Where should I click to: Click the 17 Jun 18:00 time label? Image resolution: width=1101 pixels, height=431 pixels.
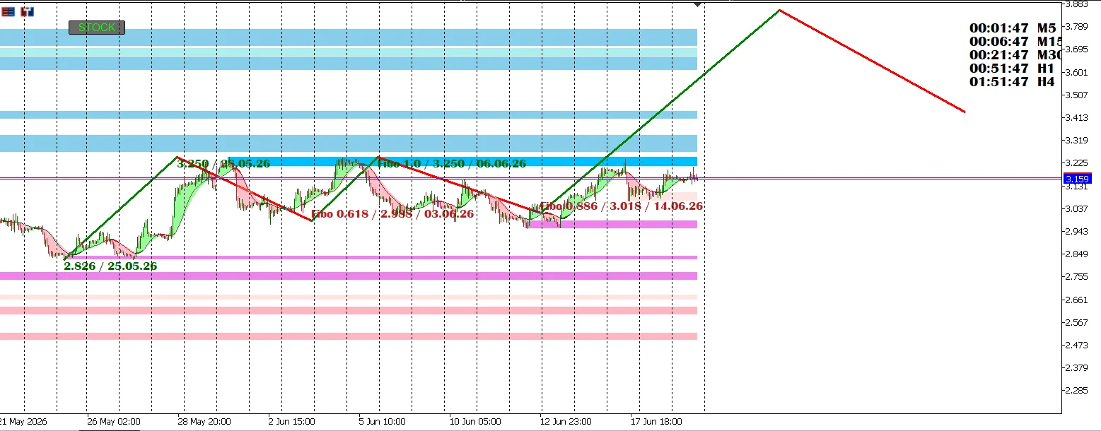click(x=657, y=422)
